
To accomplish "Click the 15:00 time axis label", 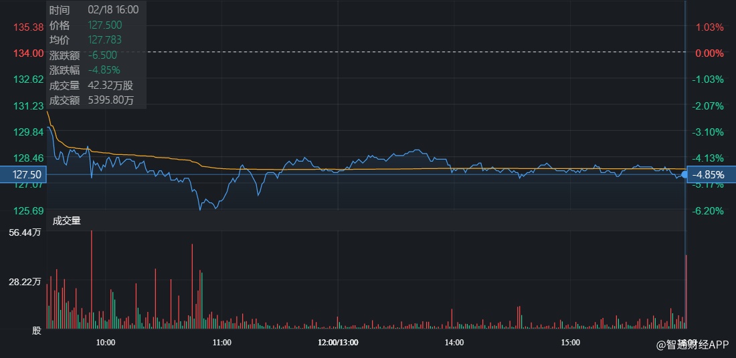I will (570, 343).
